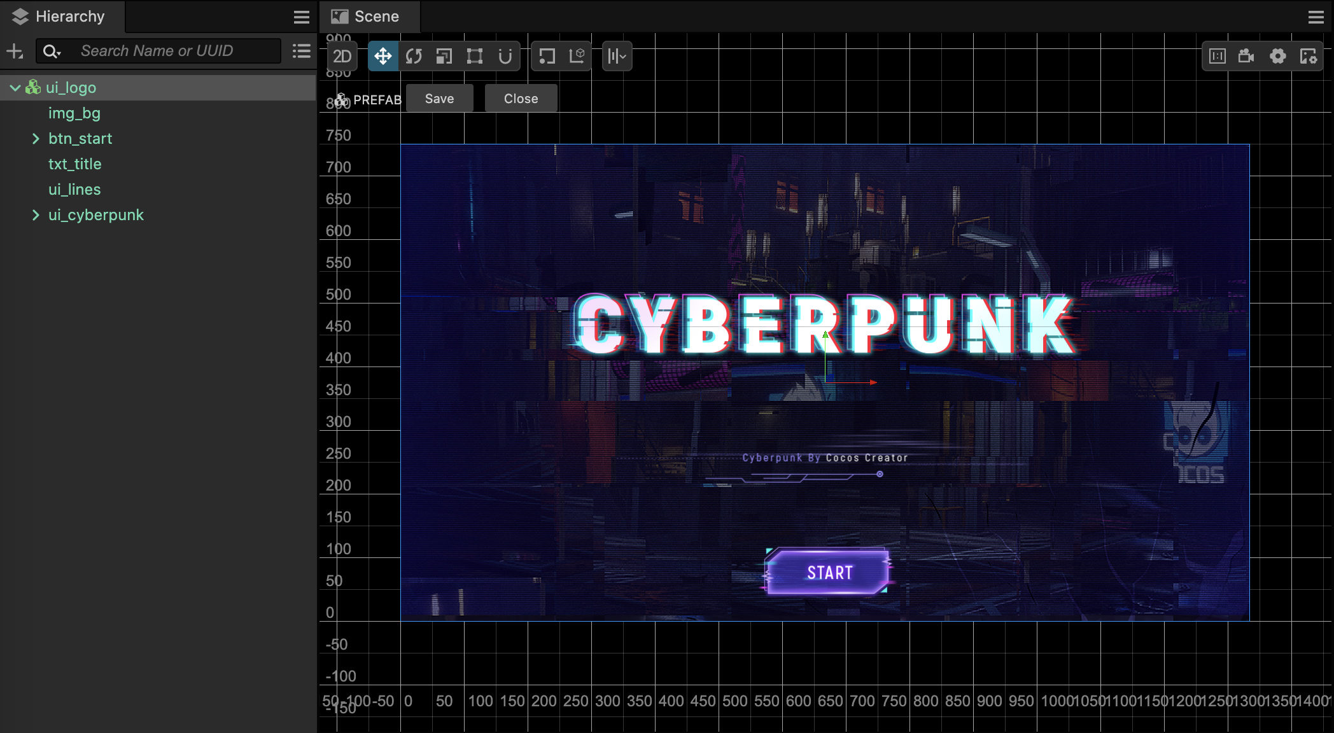The image size is (1334, 733).
Task: Select the Rotate transform tool
Action: [x=413, y=56]
